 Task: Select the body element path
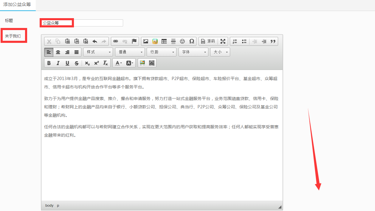coord(49,206)
